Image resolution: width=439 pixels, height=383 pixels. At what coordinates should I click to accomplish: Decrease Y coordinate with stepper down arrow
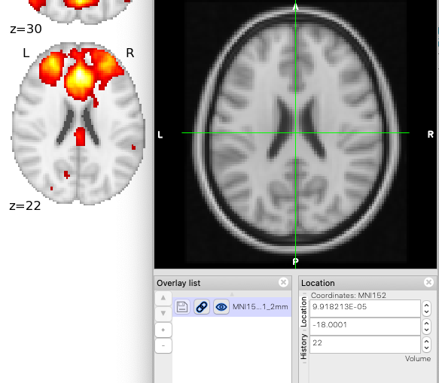426,330
